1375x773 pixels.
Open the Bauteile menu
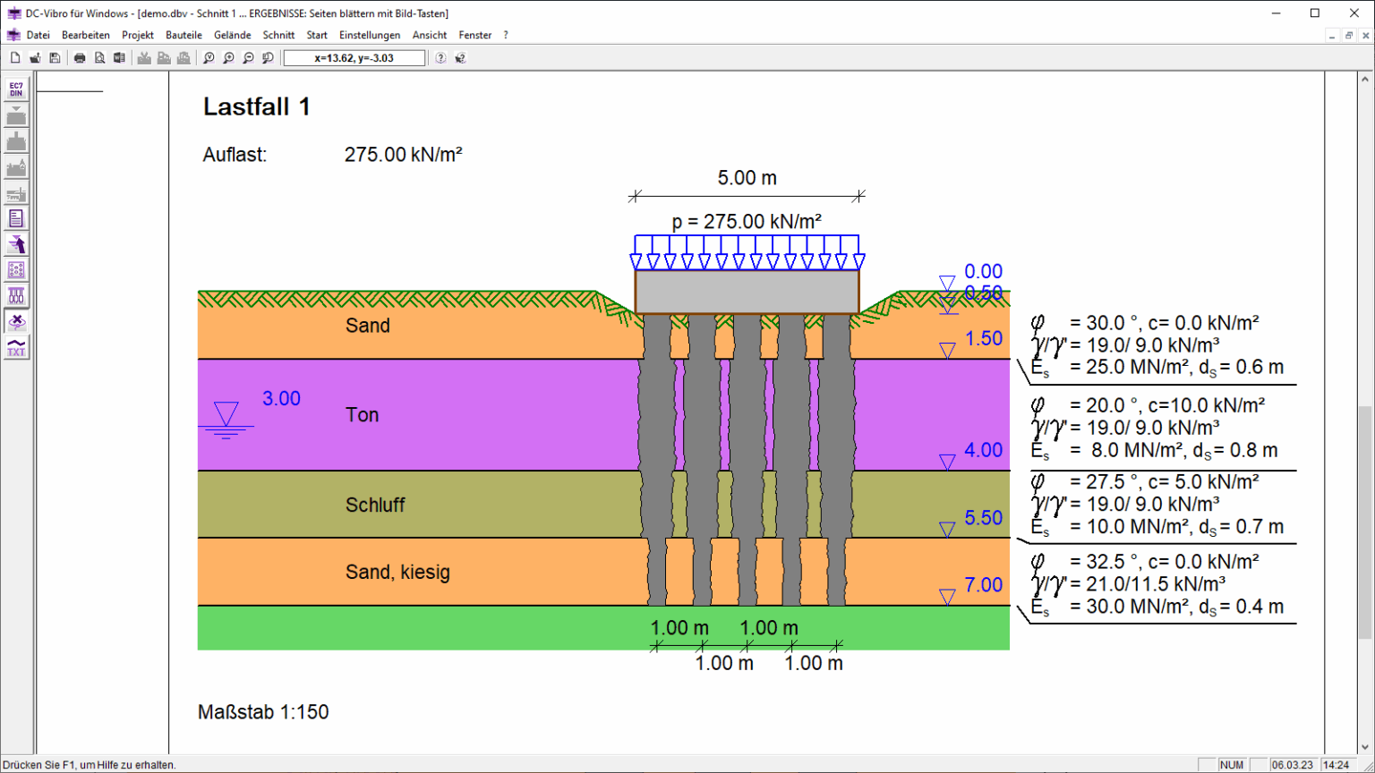[184, 35]
